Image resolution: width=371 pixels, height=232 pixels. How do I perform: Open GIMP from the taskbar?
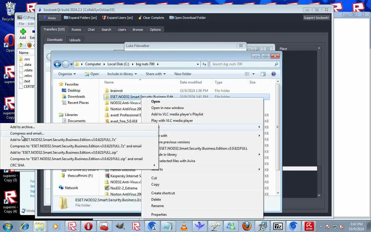[x=119, y=226]
